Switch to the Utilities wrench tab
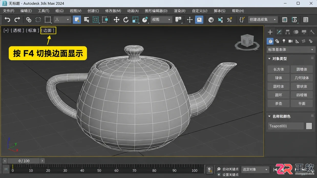This screenshot has height=178, width=317. point(312,32)
